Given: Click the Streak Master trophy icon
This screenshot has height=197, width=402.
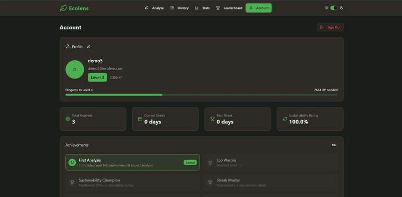Looking at the screenshot, I should tap(210, 183).
